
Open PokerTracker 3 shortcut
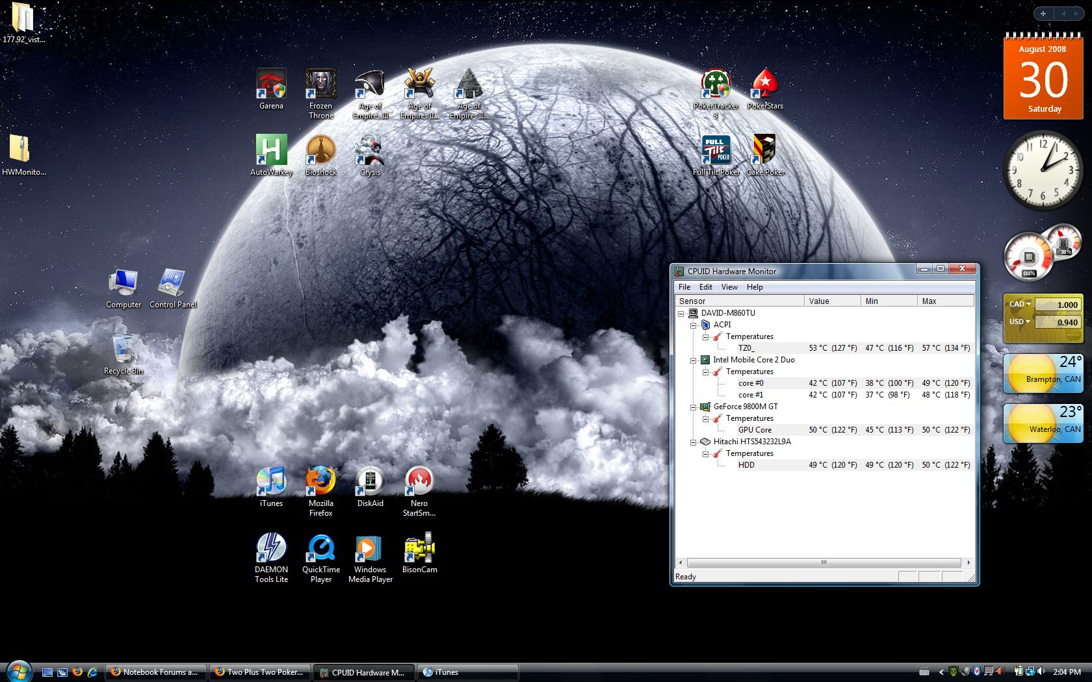click(716, 94)
